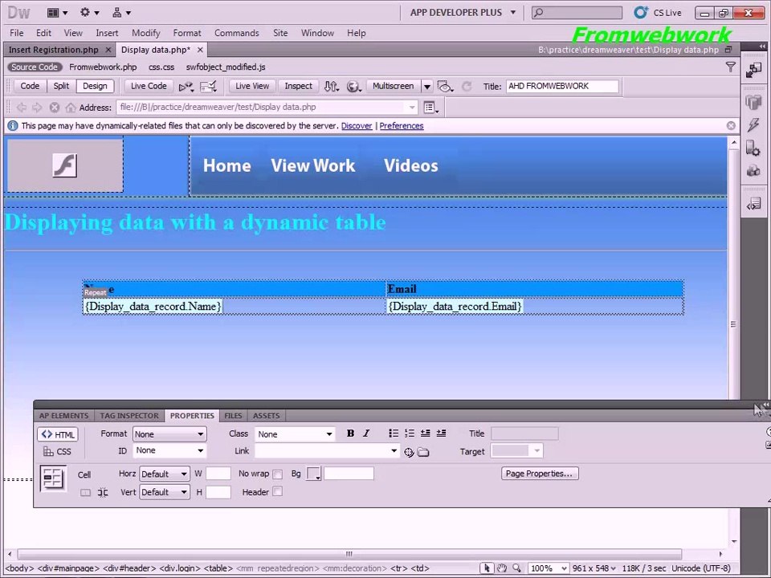Viewport: 771px width, 578px height.
Task: Switch to Split view
Action: coord(61,86)
